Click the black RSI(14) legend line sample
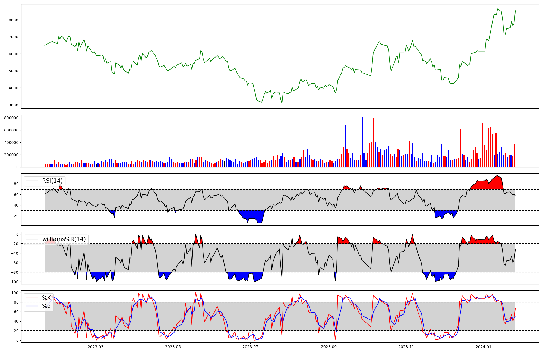The height and width of the screenshot is (353, 543). point(31,181)
